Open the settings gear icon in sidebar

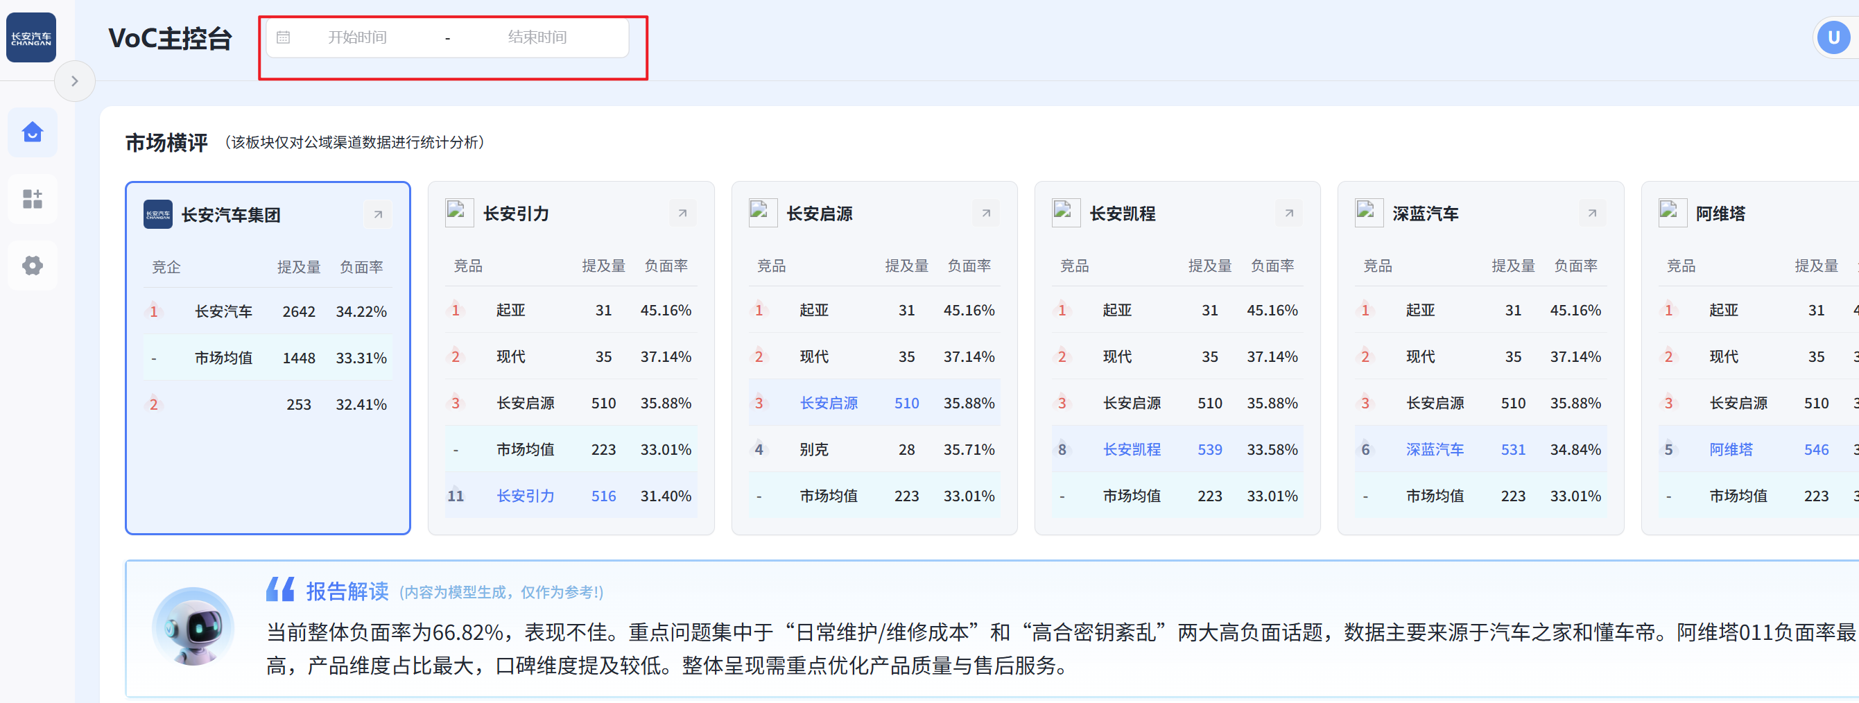pos(33,265)
